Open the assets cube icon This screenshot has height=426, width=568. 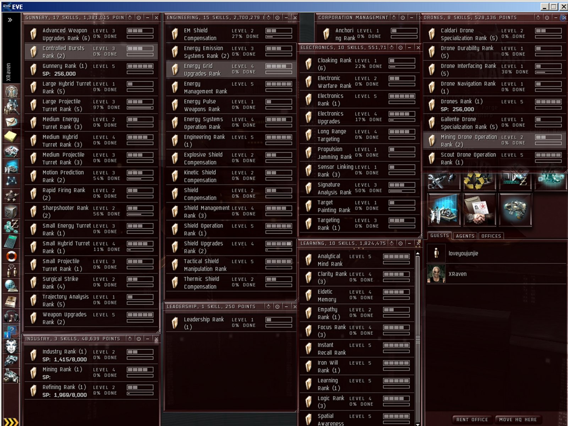(11, 211)
